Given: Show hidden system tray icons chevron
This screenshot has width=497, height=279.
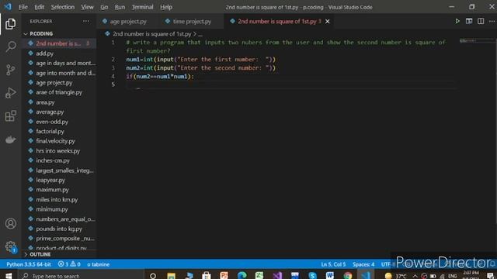Looking at the screenshot, I should [x=415, y=276].
